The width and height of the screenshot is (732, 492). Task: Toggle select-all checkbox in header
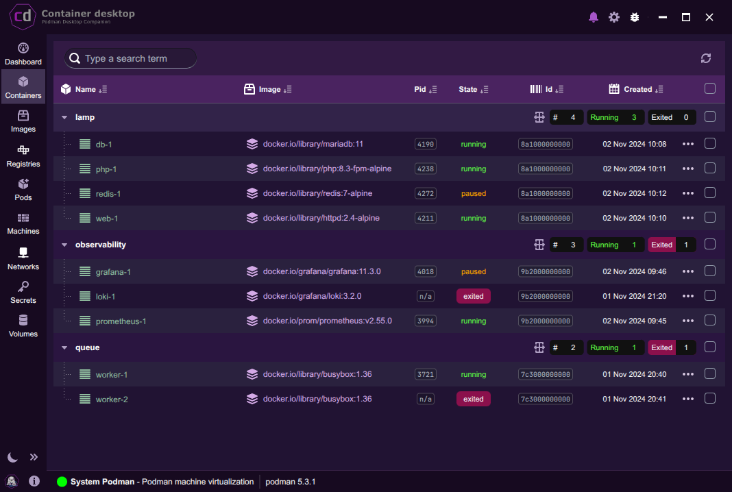(x=710, y=88)
